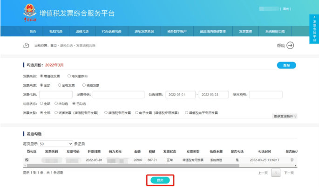The image size is (319, 194).
Task: Click the location pin icon beside 当前位置
Action: tap(26, 45)
